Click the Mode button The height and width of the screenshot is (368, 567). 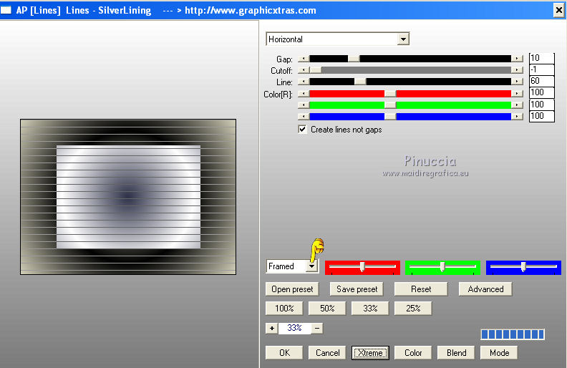tap(499, 353)
